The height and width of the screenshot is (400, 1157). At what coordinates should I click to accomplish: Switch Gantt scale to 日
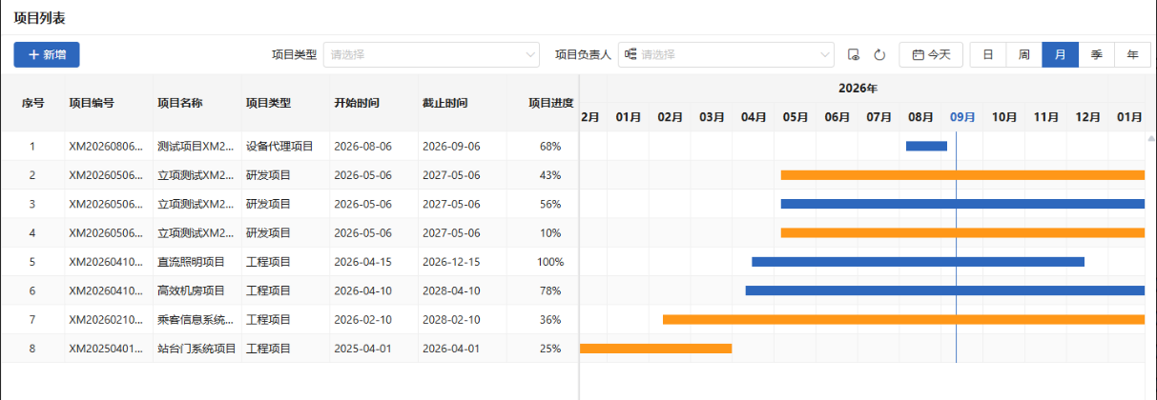point(988,55)
